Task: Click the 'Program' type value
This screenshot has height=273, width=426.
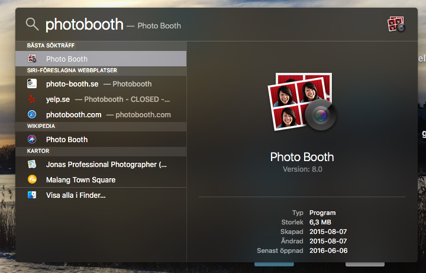Action: click(x=322, y=213)
